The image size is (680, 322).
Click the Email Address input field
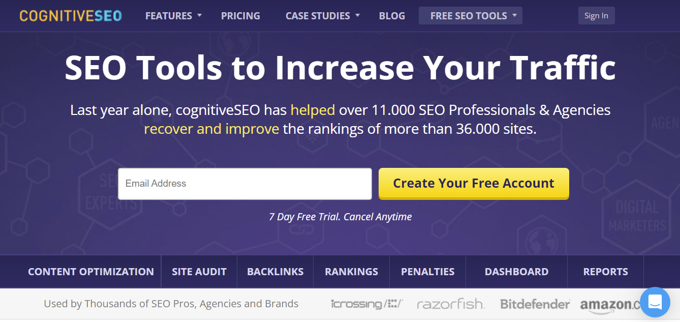[x=244, y=184]
